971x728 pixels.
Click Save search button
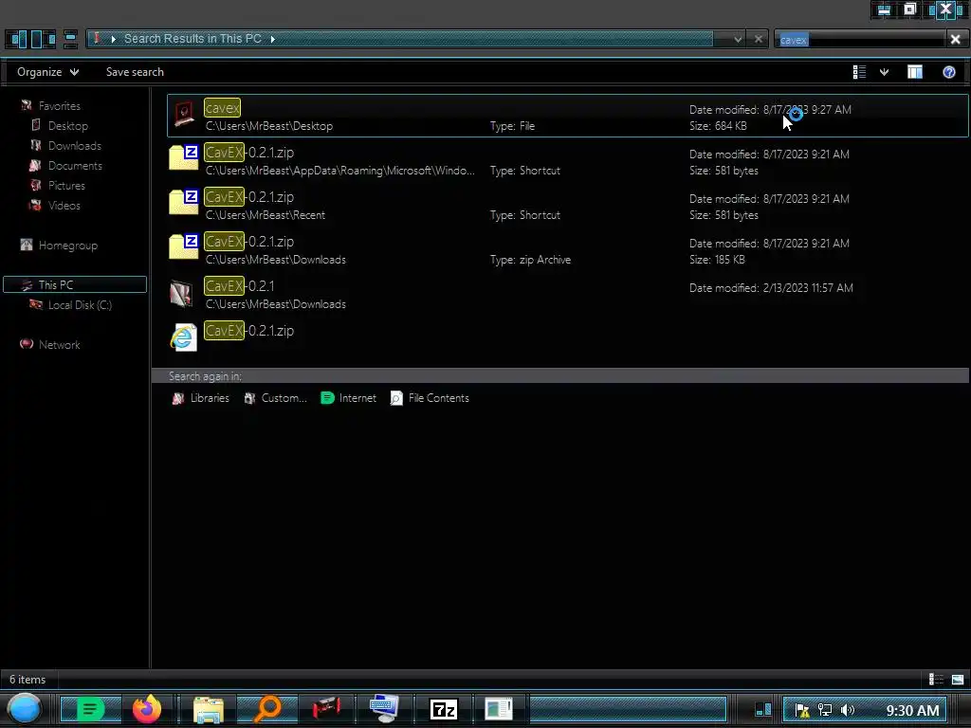135,72
